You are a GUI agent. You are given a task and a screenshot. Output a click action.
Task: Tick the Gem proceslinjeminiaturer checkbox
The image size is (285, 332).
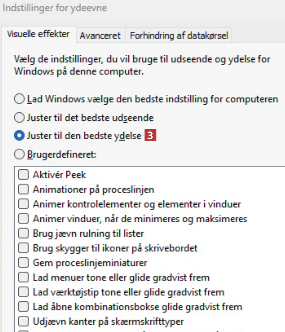click(23, 263)
